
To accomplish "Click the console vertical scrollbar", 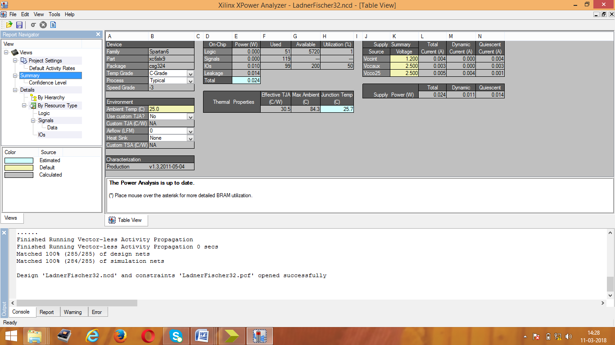I will (610, 284).
